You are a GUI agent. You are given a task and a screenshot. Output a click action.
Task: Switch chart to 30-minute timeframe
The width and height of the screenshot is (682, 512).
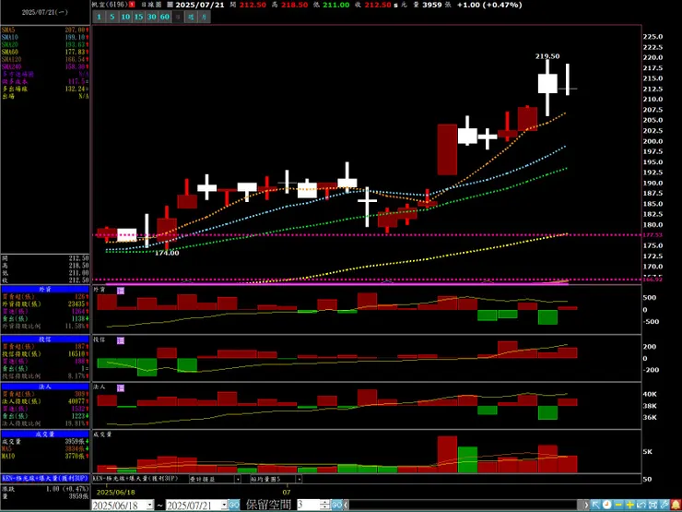tap(151, 17)
